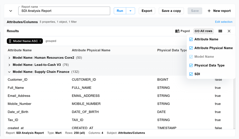239x139 pixels.
Task: Click the results vertical scrollbar
Action: point(234,104)
